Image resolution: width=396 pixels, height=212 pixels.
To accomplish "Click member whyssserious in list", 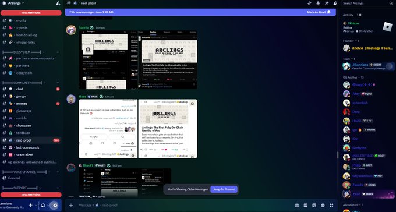I will 368,176.
